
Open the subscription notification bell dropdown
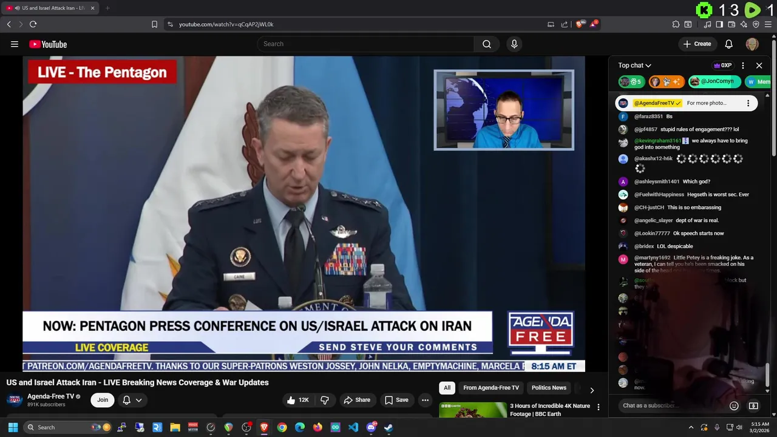point(132,400)
